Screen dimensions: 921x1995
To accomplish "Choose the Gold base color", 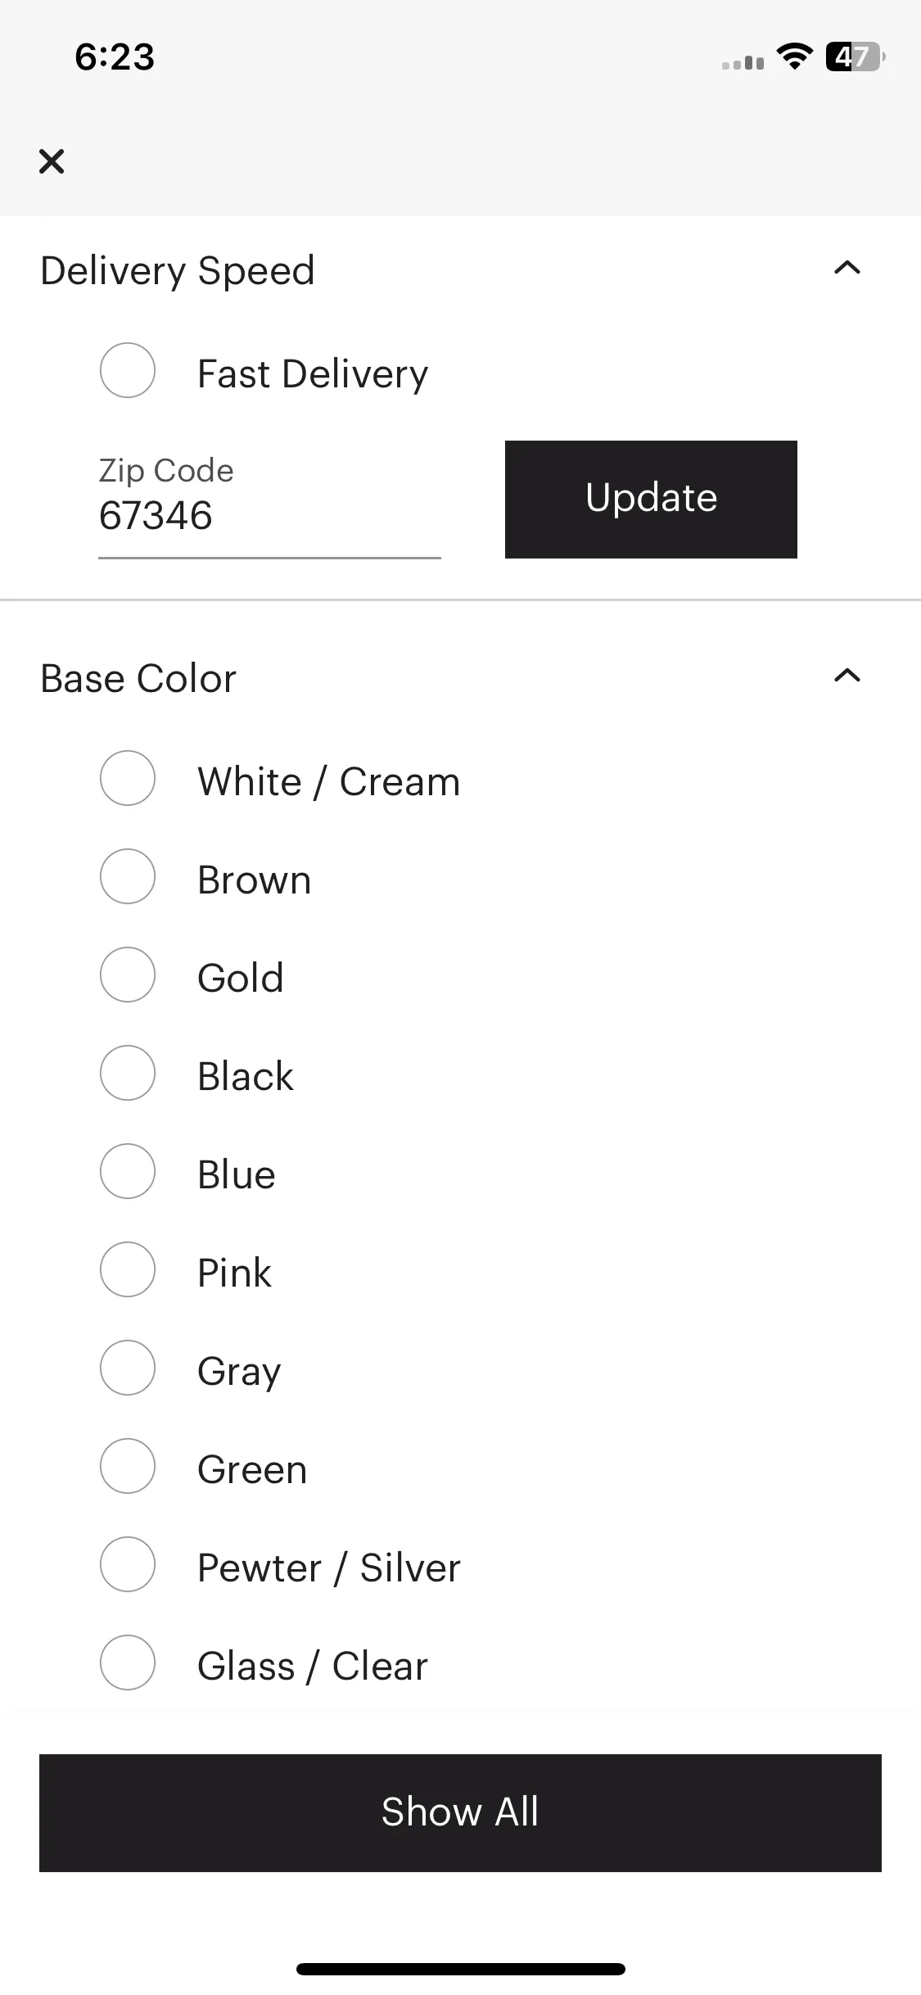I will coord(128,975).
